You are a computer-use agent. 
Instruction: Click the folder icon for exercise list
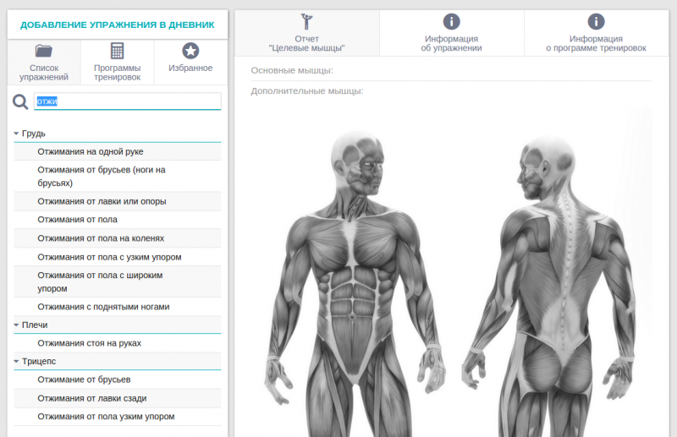click(44, 51)
